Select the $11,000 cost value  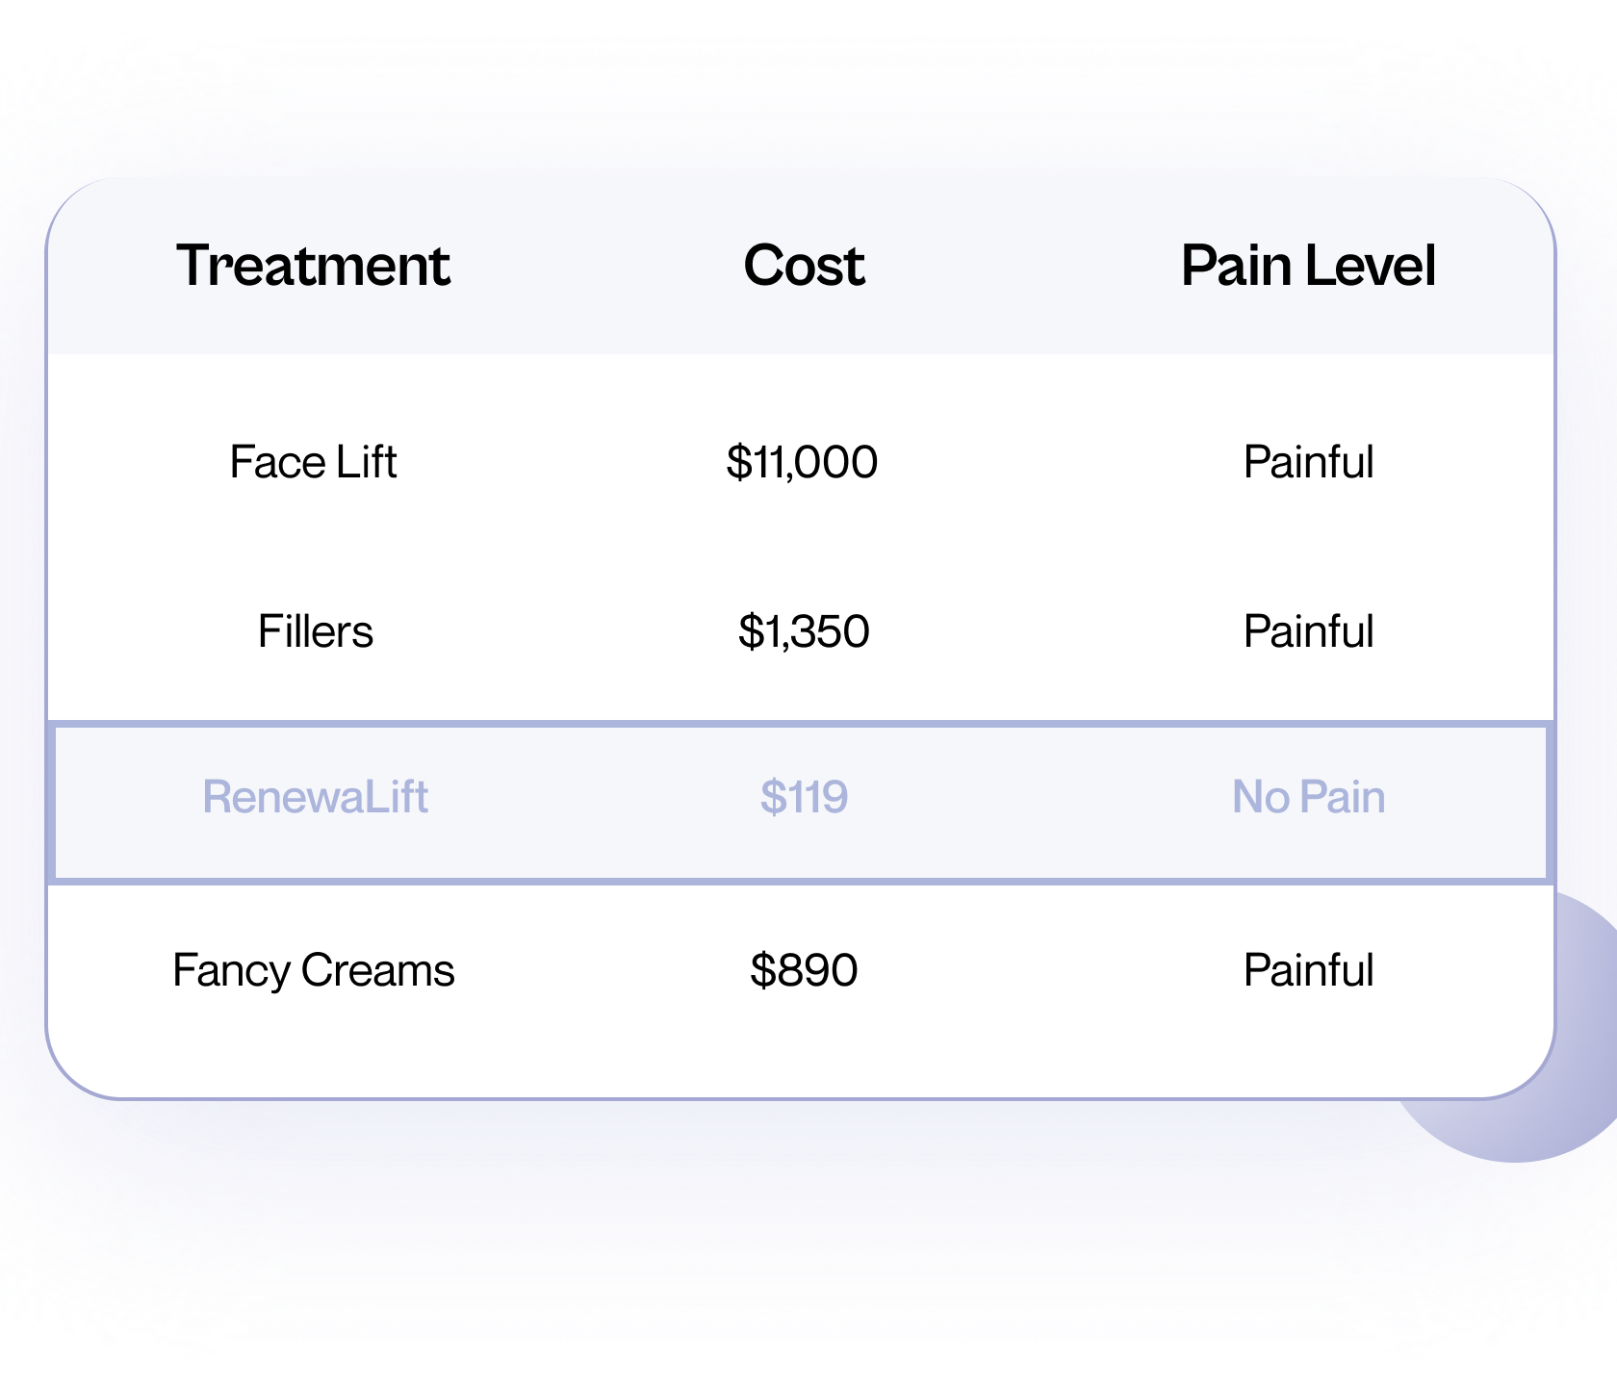(802, 462)
